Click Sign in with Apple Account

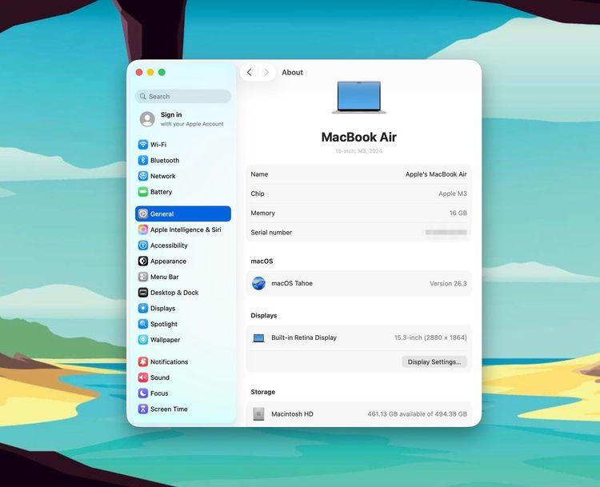(182, 119)
